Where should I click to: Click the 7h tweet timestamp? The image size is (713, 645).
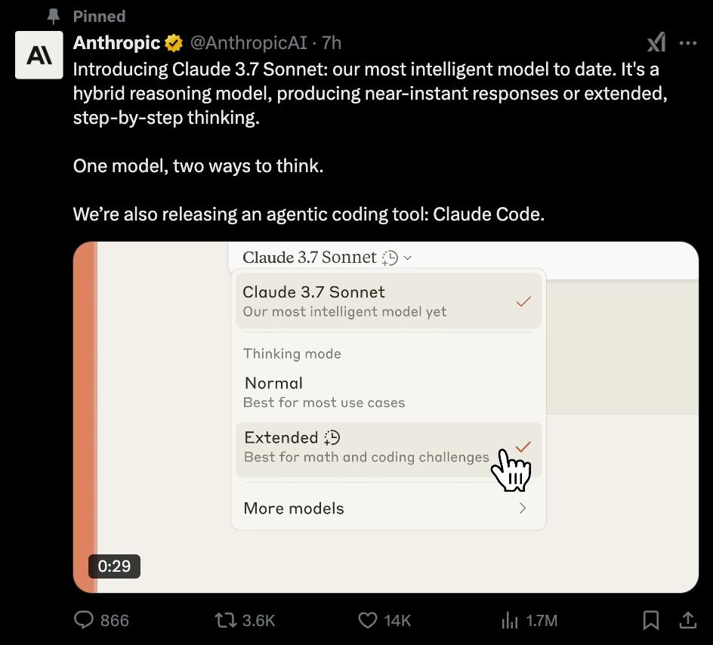[x=332, y=43]
